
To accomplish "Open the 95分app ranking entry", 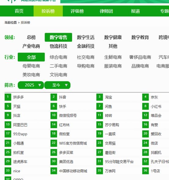I will tap(20, 134).
